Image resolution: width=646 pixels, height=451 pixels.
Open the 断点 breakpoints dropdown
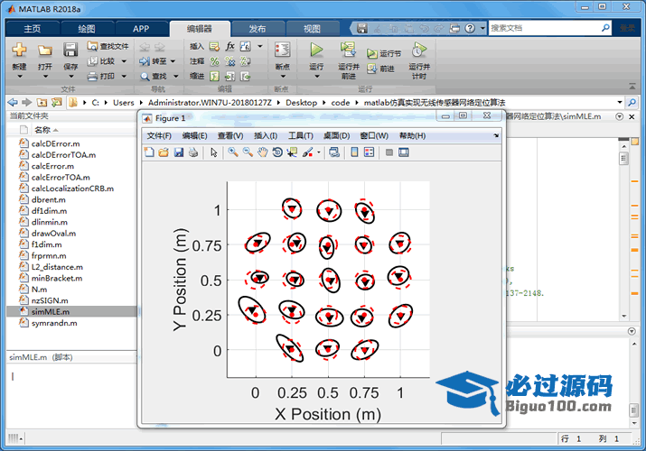[282, 77]
